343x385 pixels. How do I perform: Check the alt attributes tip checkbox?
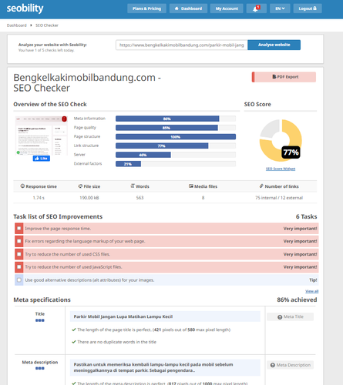coord(19,280)
